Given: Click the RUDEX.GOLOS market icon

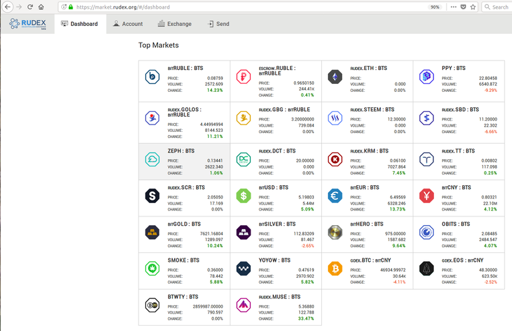Looking at the screenshot, I should click(x=152, y=118).
